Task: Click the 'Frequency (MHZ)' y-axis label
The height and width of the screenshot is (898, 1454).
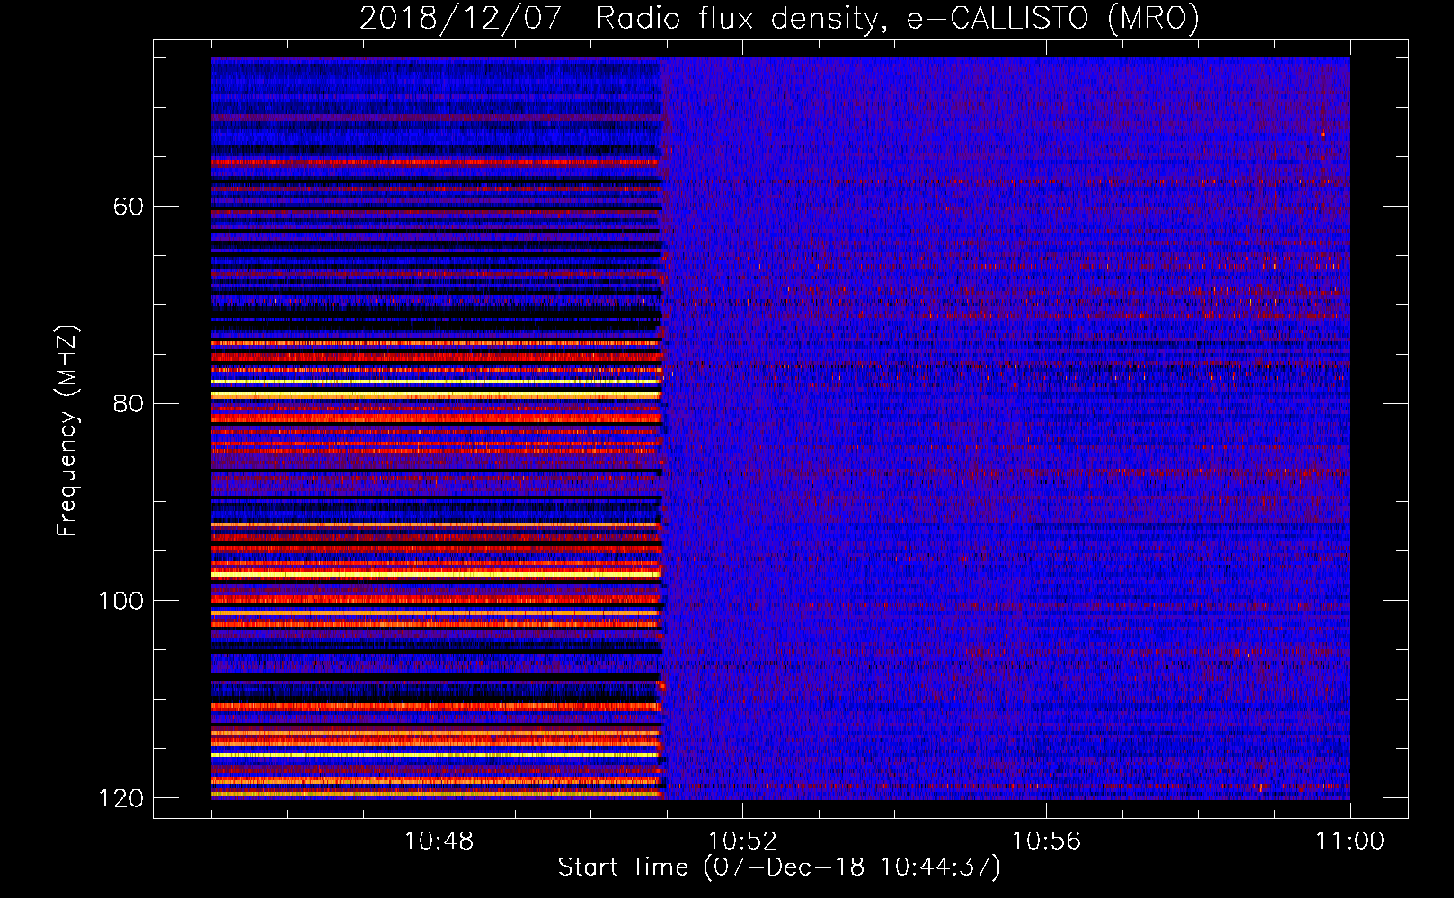Action: tap(66, 430)
